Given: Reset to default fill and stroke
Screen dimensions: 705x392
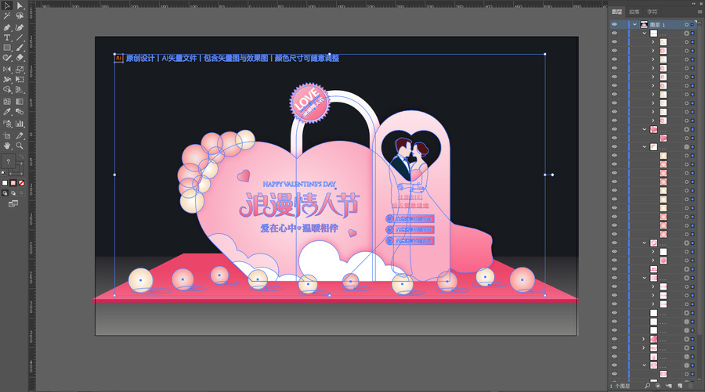Looking at the screenshot, I should (4, 173).
